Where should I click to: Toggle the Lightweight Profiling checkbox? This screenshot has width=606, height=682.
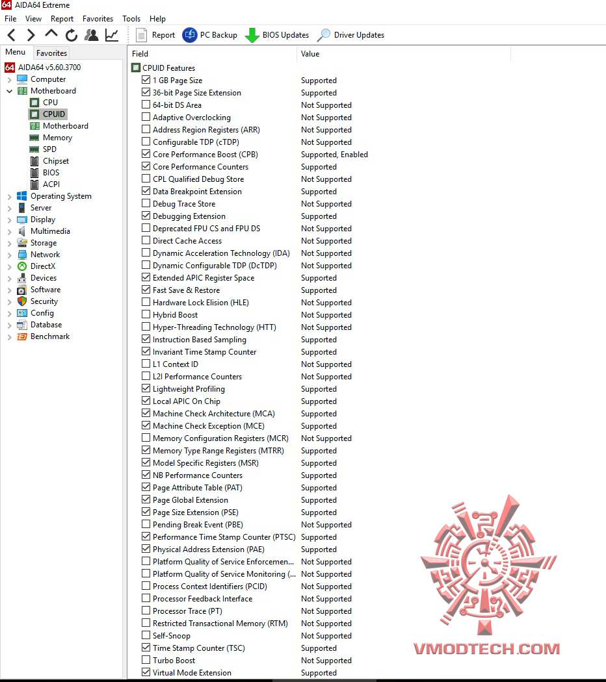tap(146, 388)
